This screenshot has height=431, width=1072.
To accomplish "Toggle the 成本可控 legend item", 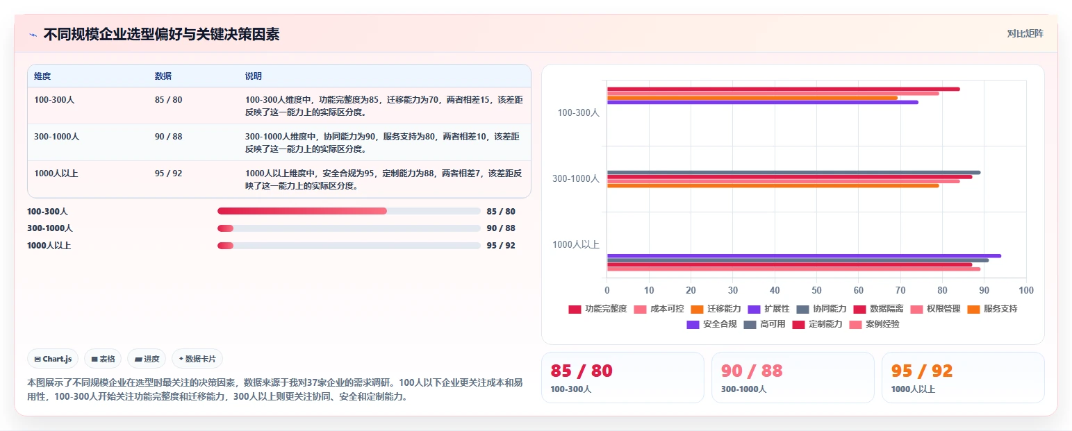I will pos(659,309).
